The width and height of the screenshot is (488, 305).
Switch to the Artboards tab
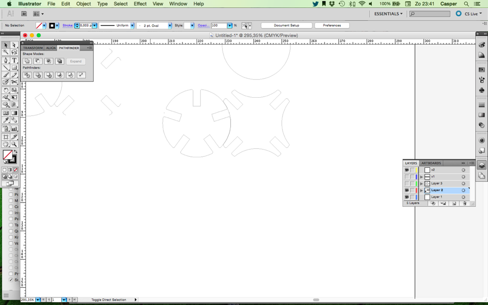point(431,163)
